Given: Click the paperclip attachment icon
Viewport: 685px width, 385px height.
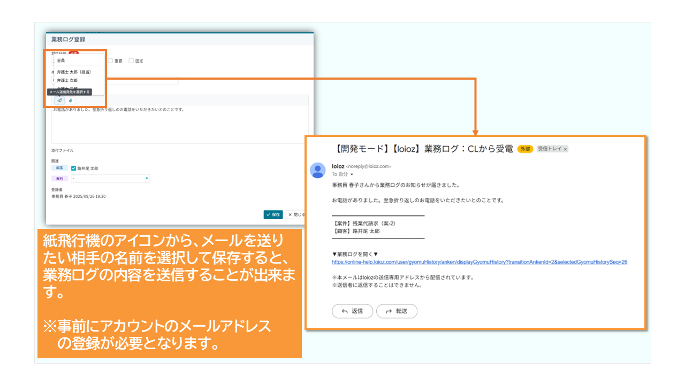Looking at the screenshot, I should (x=70, y=100).
